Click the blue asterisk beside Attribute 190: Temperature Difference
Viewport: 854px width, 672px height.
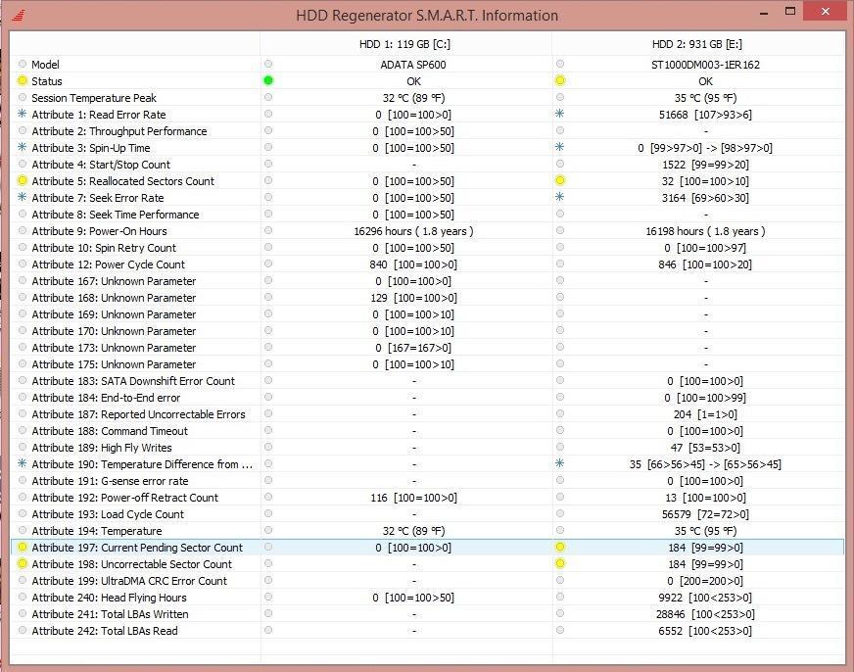click(x=23, y=464)
